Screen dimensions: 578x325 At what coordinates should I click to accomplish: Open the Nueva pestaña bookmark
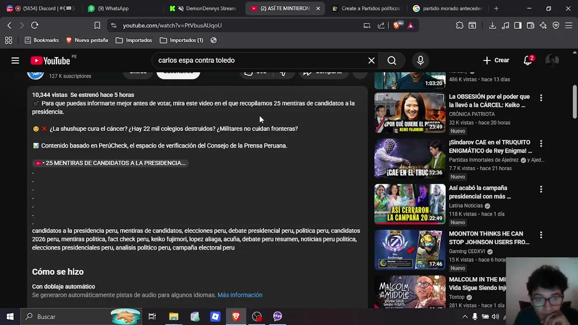pos(87,40)
